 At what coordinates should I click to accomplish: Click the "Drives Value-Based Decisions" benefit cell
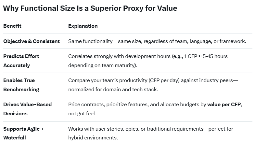28,109
